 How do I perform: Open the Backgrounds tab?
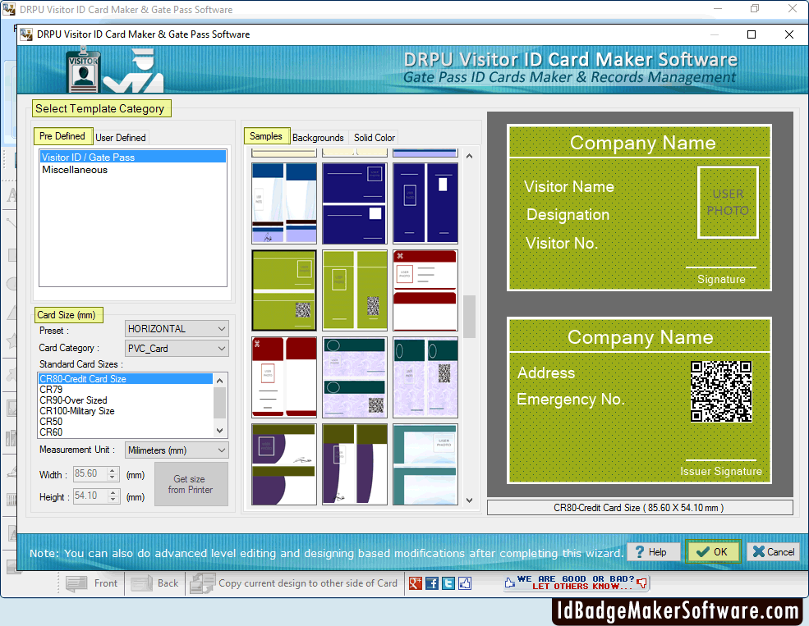[318, 138]
